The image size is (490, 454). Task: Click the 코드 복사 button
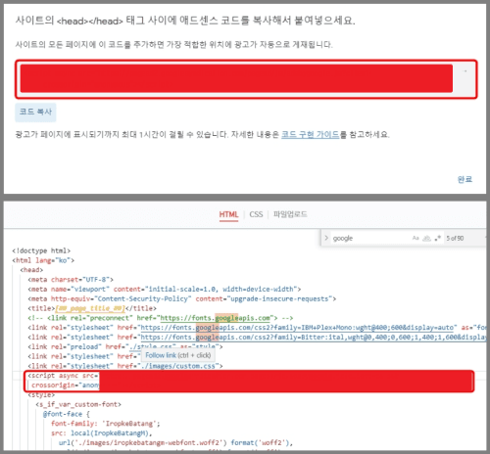tap(35, 113)
